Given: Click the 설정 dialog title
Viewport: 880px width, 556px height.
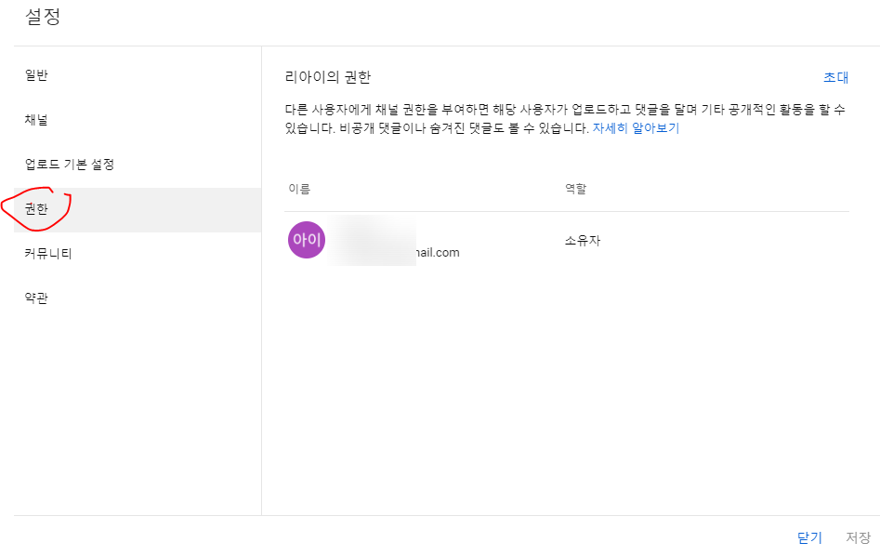Looking at the screenshot, I should (x=43, y=17).
